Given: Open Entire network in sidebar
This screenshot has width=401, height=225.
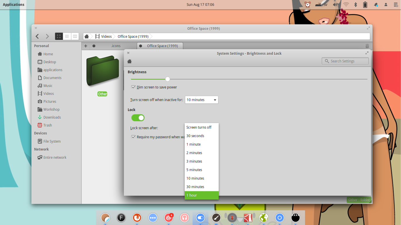Looking at the screenshot, I should point(55,157).
